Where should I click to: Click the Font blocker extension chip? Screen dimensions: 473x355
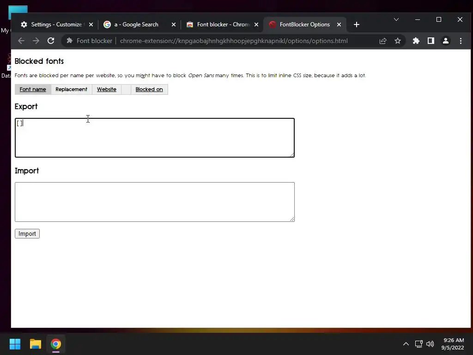click(89, 41)
